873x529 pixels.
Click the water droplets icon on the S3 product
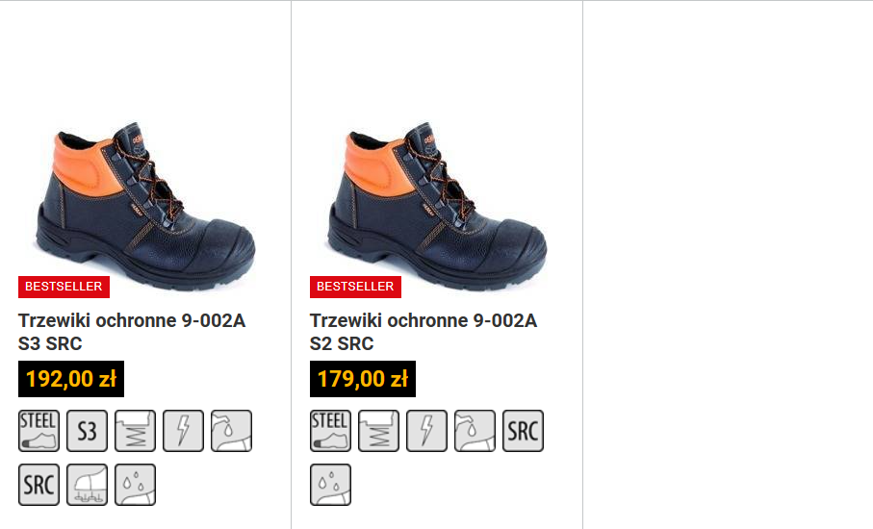136,485
